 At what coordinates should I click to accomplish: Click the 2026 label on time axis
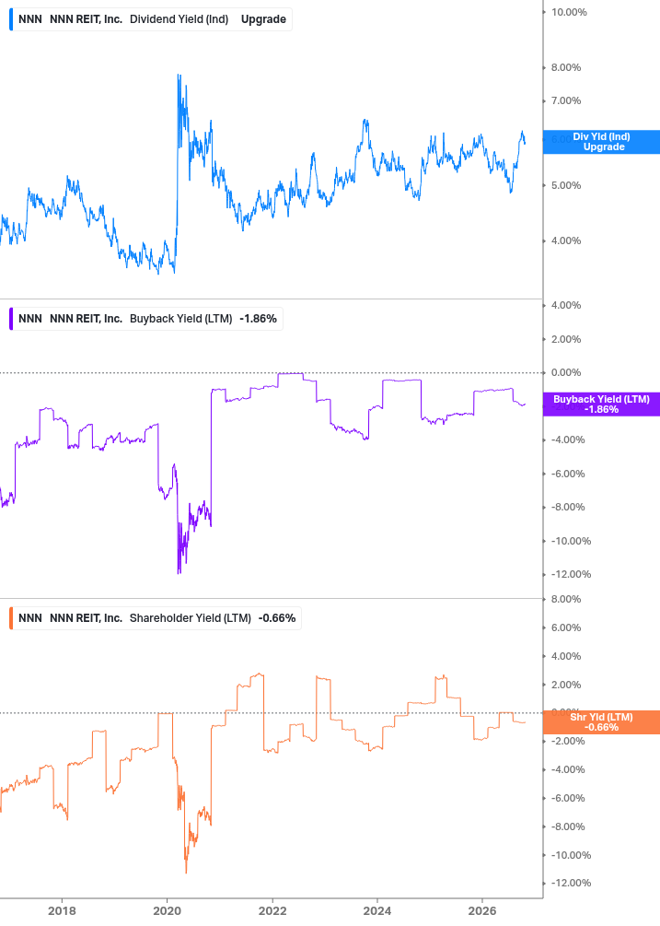point(482,910)
